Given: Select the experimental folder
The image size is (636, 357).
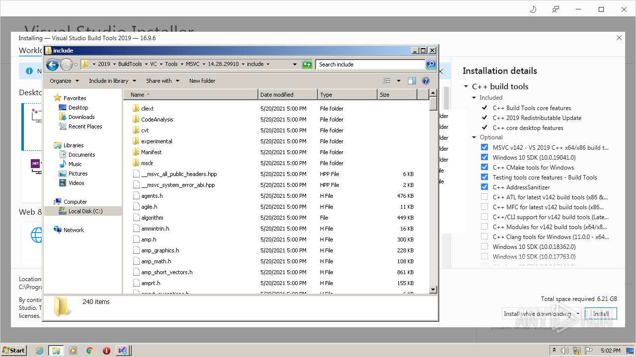Looking at the screenshot, I should pyautogui.click(x=157, y=141).
